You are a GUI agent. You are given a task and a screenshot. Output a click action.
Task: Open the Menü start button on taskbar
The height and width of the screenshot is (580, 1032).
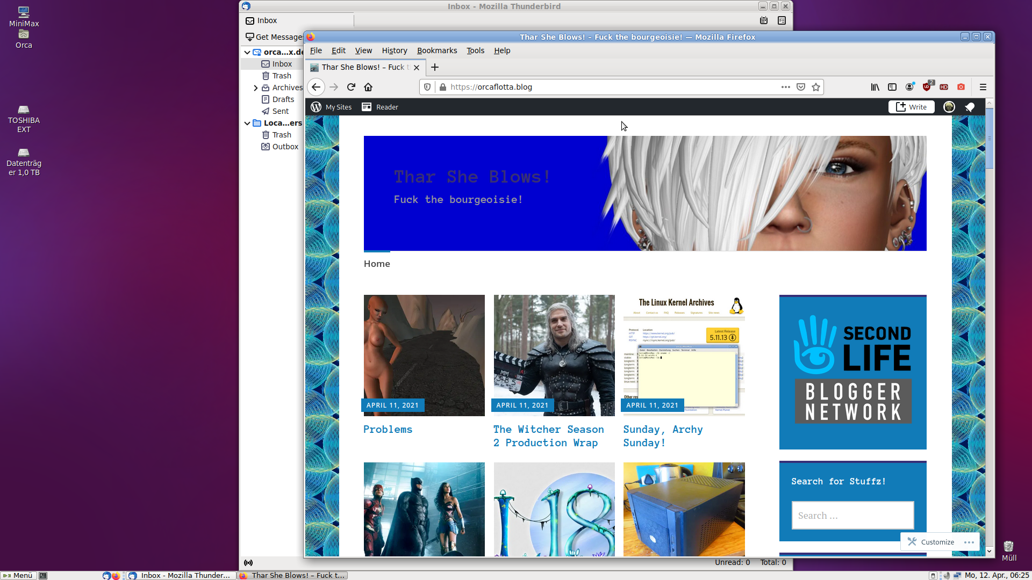(x=18, y=575)
